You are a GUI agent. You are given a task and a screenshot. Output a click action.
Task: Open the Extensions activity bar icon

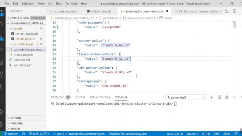(x=1, y=74)
